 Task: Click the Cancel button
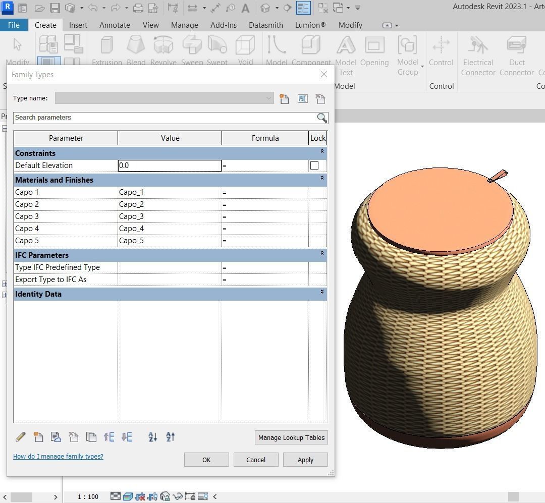[256, 460]
